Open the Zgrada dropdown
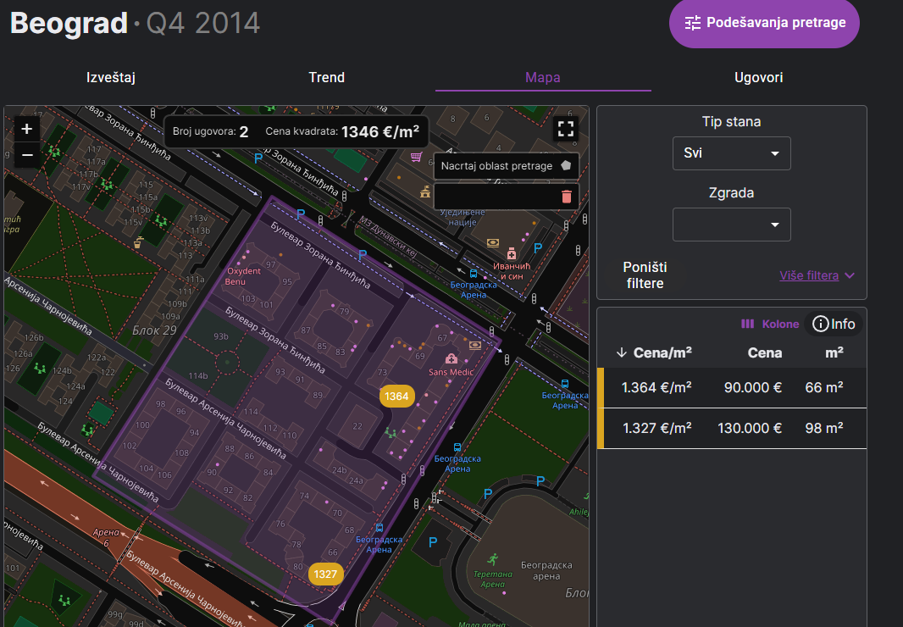Viewport: 903px width, 627px height. point(731,225)
